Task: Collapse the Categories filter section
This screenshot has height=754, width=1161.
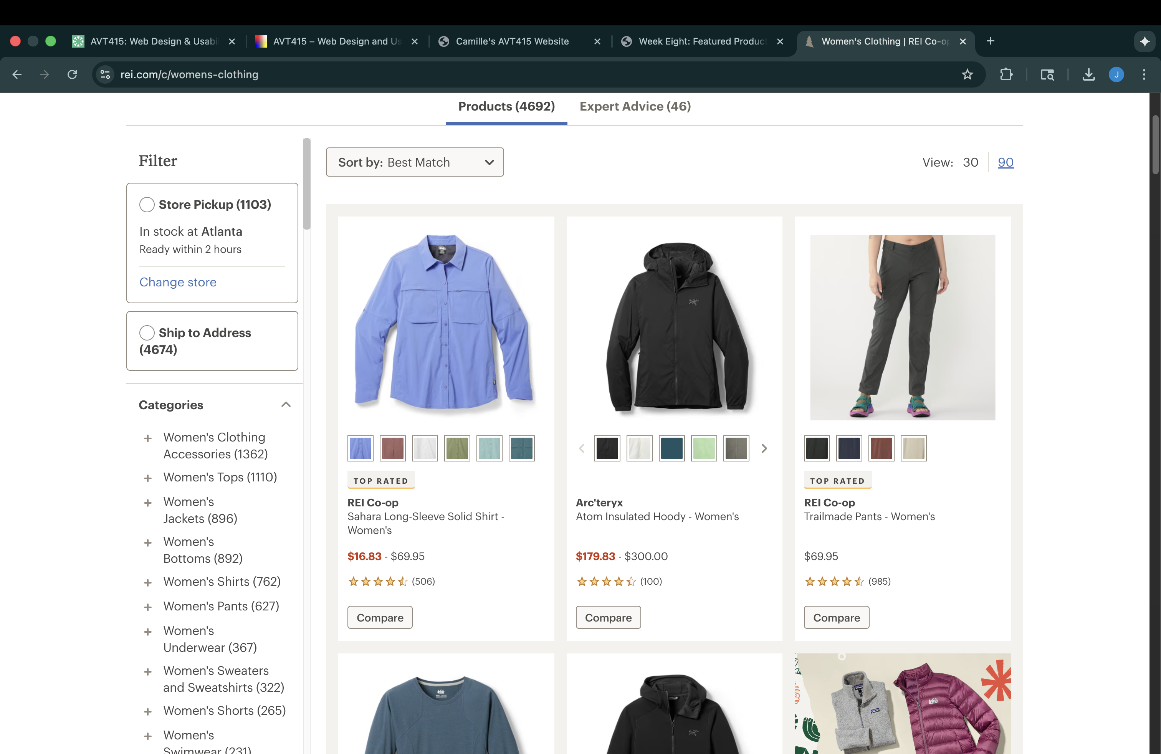Action: [286, 405]
